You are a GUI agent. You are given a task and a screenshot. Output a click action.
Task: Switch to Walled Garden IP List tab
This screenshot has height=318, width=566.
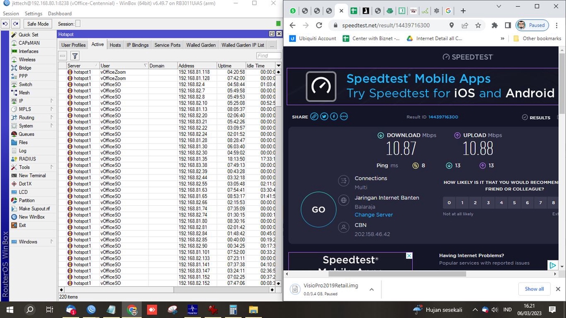click(243, 45)
